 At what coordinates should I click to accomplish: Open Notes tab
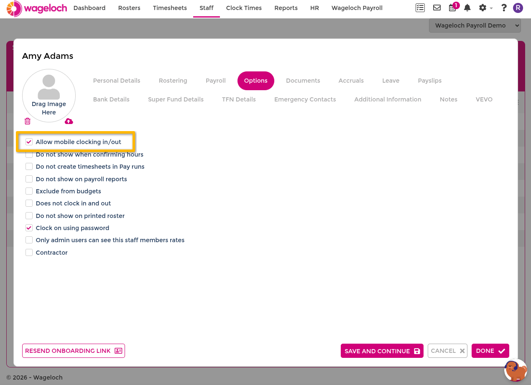449,99
